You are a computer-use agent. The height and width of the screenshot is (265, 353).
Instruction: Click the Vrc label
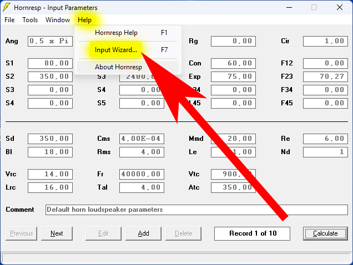click(x=11, y=174)
